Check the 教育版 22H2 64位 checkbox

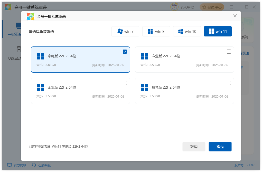click(x=229, y=83)
